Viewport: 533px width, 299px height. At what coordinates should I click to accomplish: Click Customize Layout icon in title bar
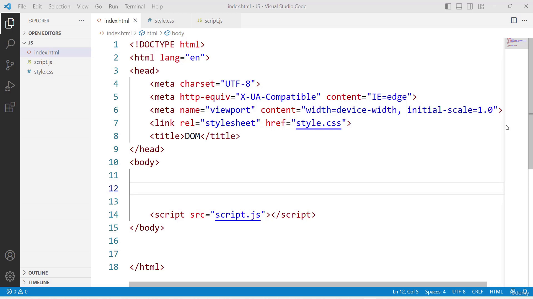coord(481,6)
